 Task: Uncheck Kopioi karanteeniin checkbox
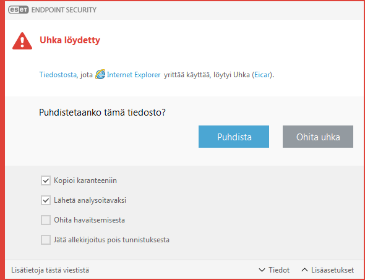coord(46,180)
